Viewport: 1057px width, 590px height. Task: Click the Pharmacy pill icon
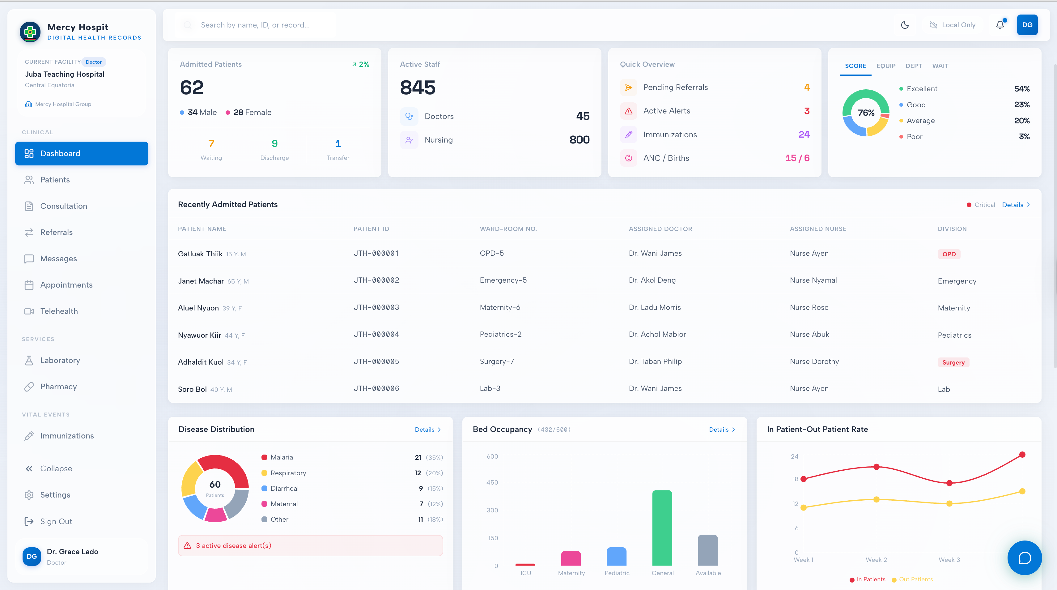[29, 387]
